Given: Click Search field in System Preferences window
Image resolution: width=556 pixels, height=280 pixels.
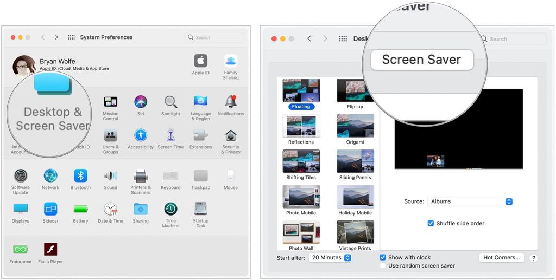Looking at the screenshot, I should pyautogui.click(x=214, y=37).
